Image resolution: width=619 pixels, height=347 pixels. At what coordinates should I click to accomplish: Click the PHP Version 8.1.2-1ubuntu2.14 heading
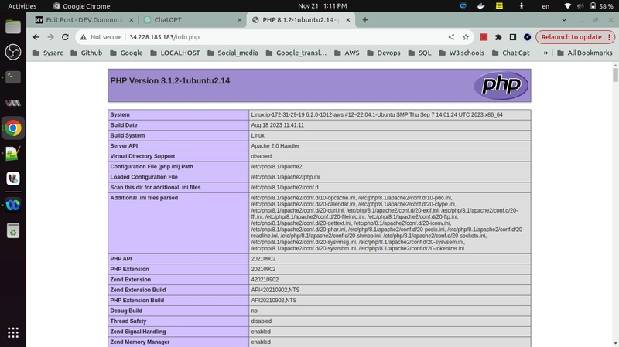pos(169,81)
